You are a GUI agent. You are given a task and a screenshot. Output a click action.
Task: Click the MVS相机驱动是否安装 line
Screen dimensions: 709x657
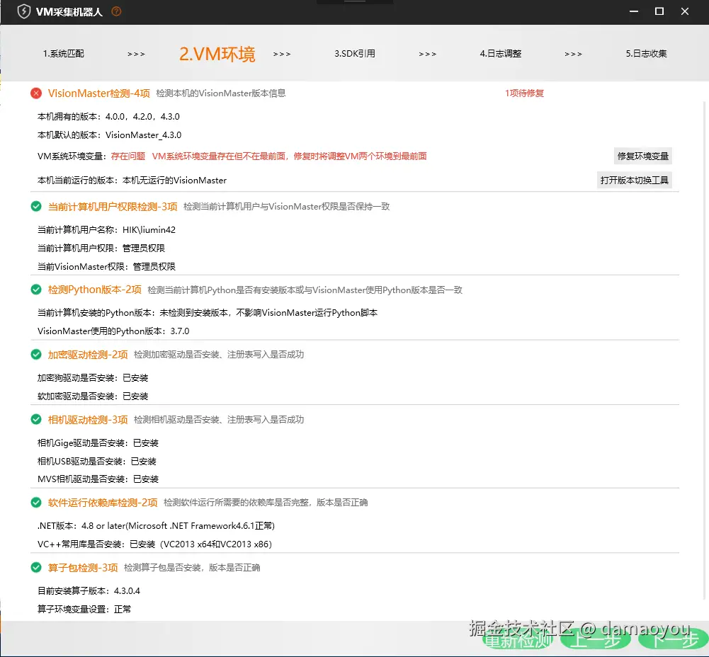(98, 479)
